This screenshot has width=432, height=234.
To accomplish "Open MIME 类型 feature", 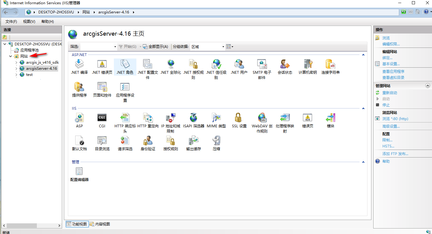I will click(x=216, y=121).
